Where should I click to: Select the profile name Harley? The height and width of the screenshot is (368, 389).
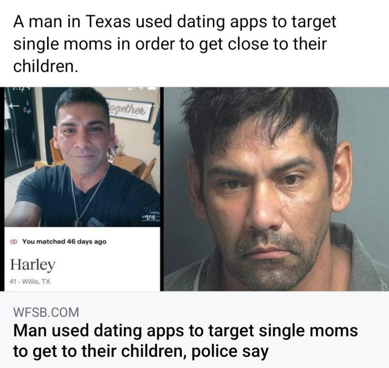coord(32,265)
